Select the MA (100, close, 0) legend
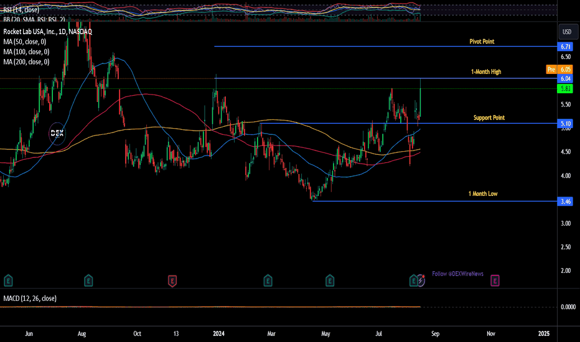Screen dimensions: 580x342 point(26,52)
